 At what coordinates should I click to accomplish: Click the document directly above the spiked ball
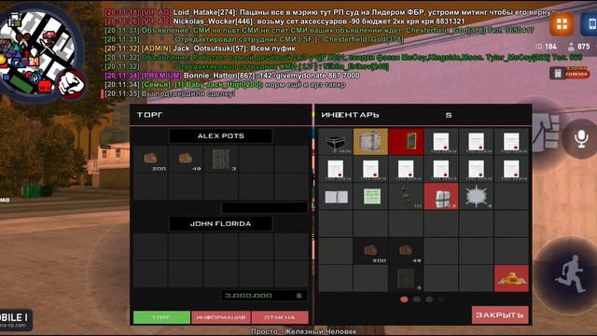(477, 169)
